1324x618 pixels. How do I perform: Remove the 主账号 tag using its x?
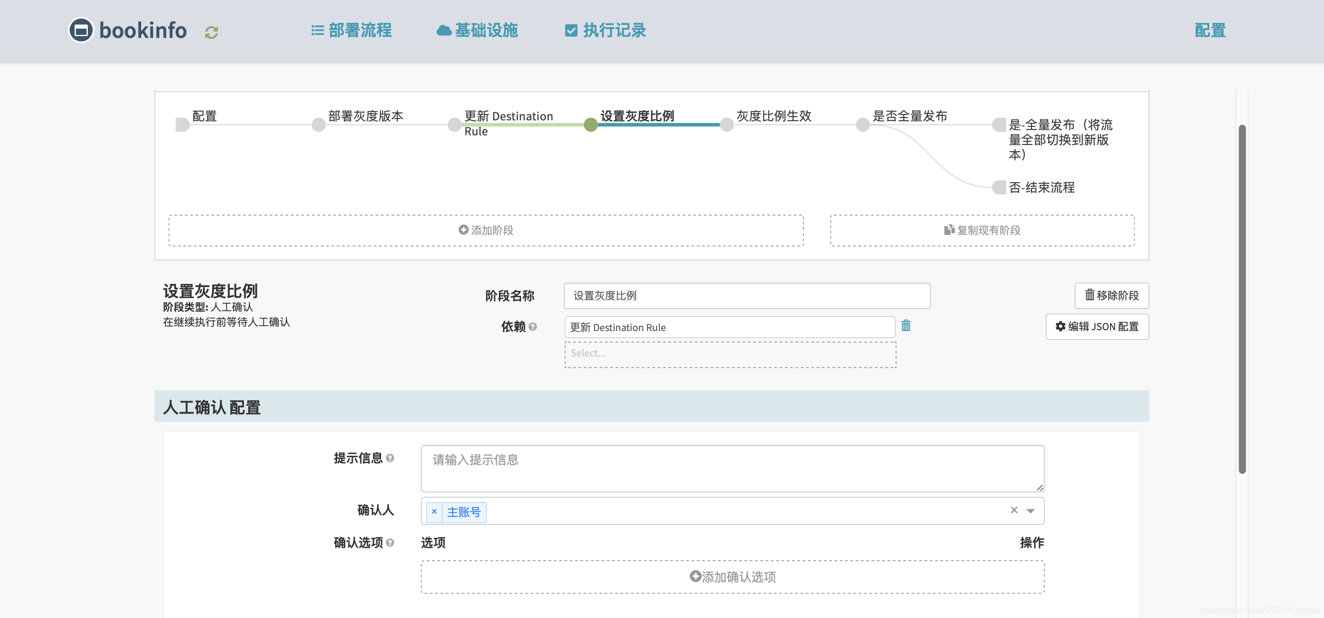pyautogui.click(x=434, y=512)
